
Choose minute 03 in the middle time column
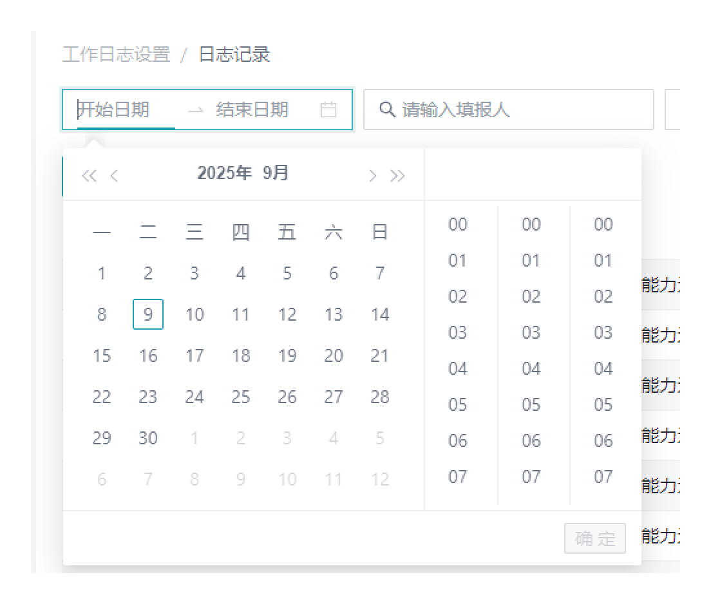[x=531, y=332]
